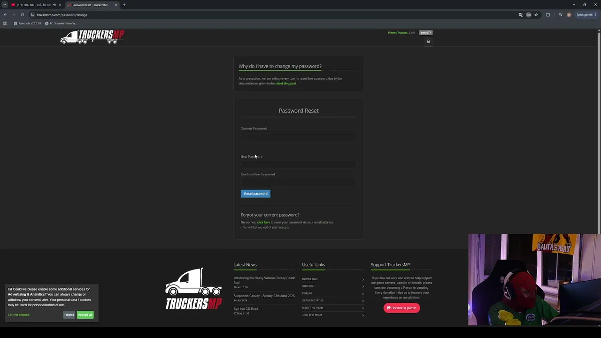Open the FC Ultimate Team bookmark
This screenshot has height=338, width=601.
[x=61, y=23]
